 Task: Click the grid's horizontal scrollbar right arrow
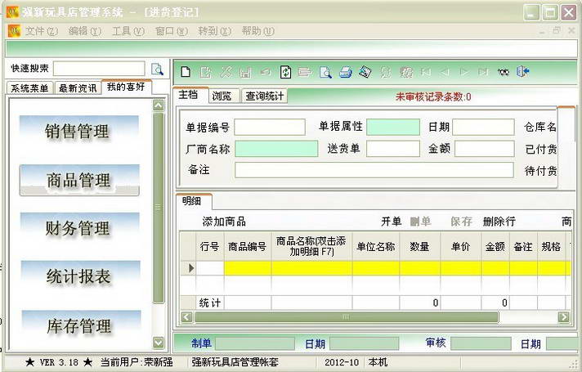coord(564,317)
